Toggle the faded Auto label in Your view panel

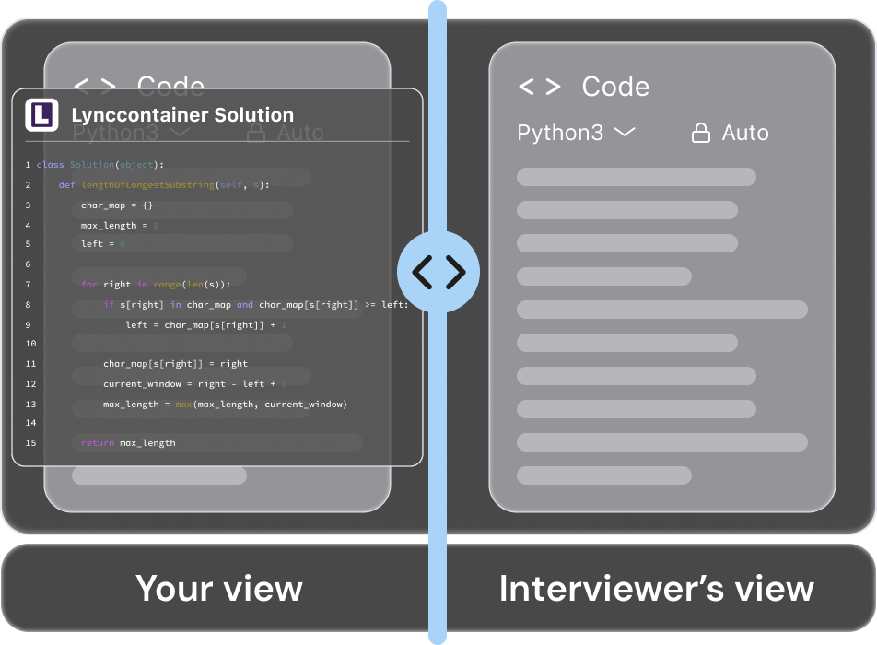click(x=300, y=134)
